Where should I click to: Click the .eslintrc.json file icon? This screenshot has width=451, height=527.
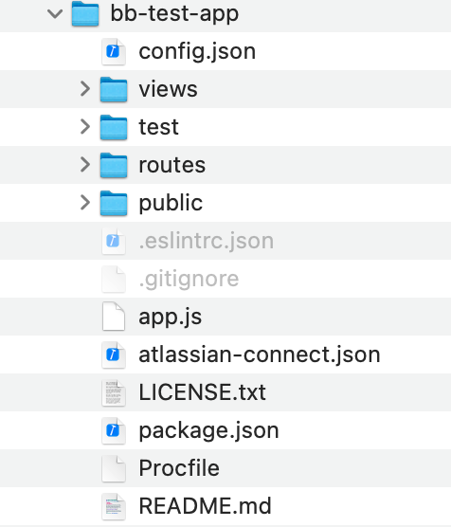pos(114,241)
